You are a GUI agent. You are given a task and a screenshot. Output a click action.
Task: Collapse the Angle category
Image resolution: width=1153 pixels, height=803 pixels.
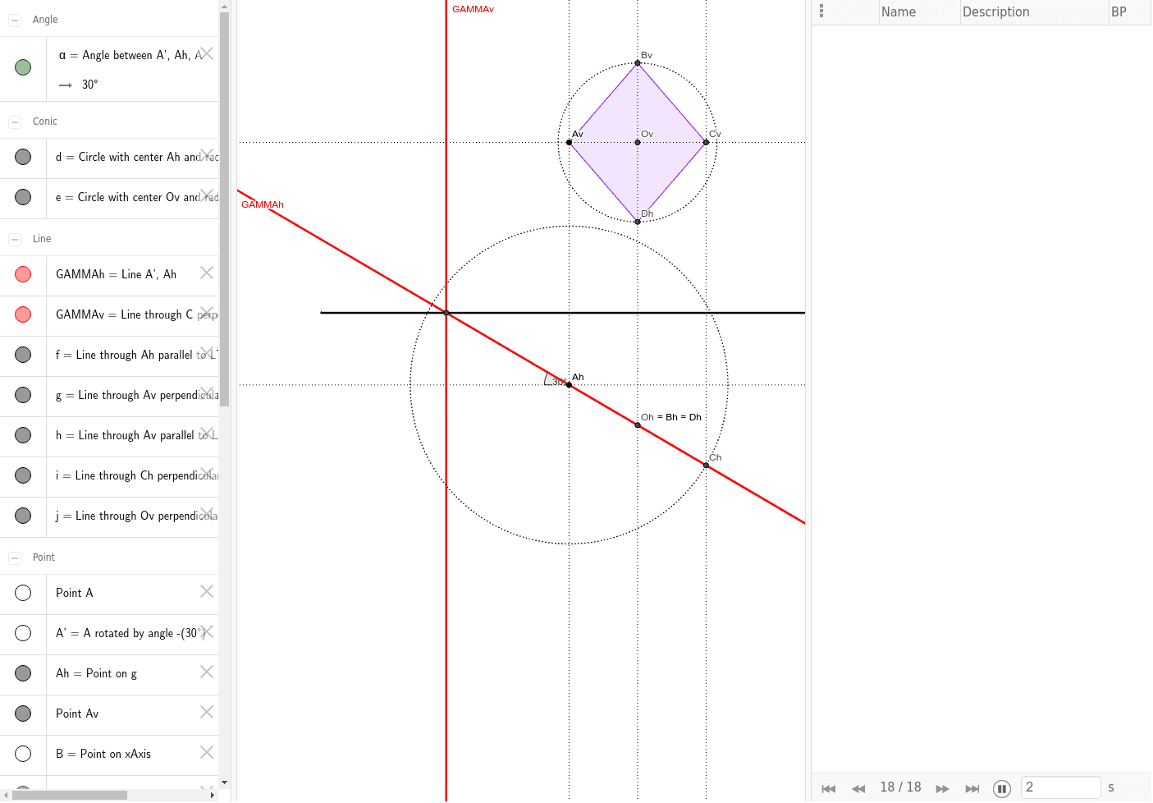pyautogui.click(x=15, y=20)
